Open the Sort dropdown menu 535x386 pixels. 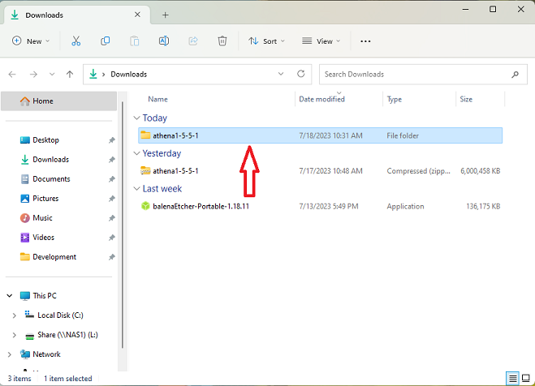click(x=266, y=41)
